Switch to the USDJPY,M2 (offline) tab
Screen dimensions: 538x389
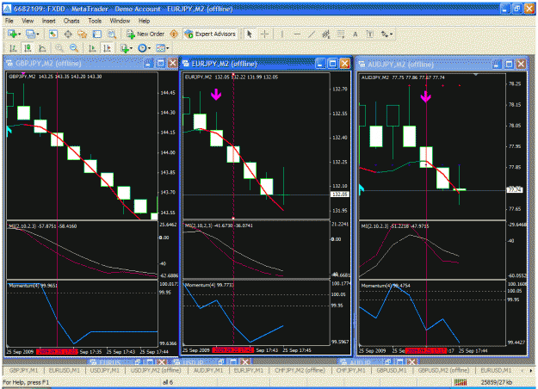[x=156, y=370]
